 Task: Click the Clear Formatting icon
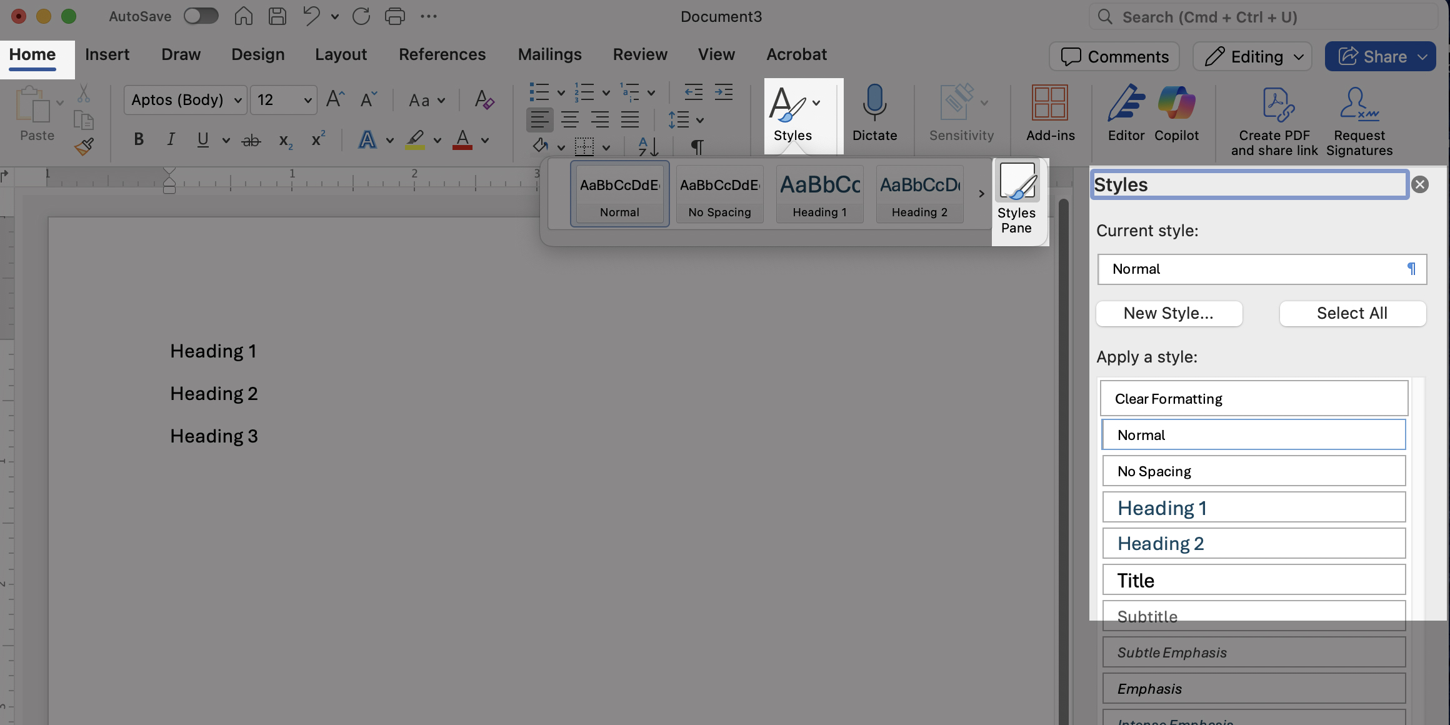point(484,100)
